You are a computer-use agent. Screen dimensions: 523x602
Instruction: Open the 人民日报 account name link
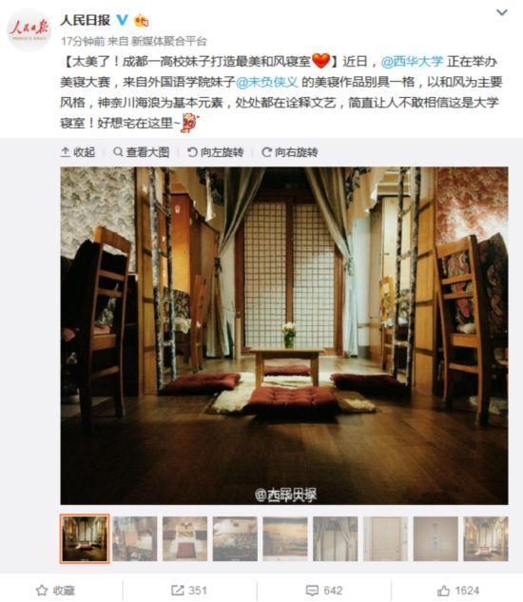coord(86,20)
